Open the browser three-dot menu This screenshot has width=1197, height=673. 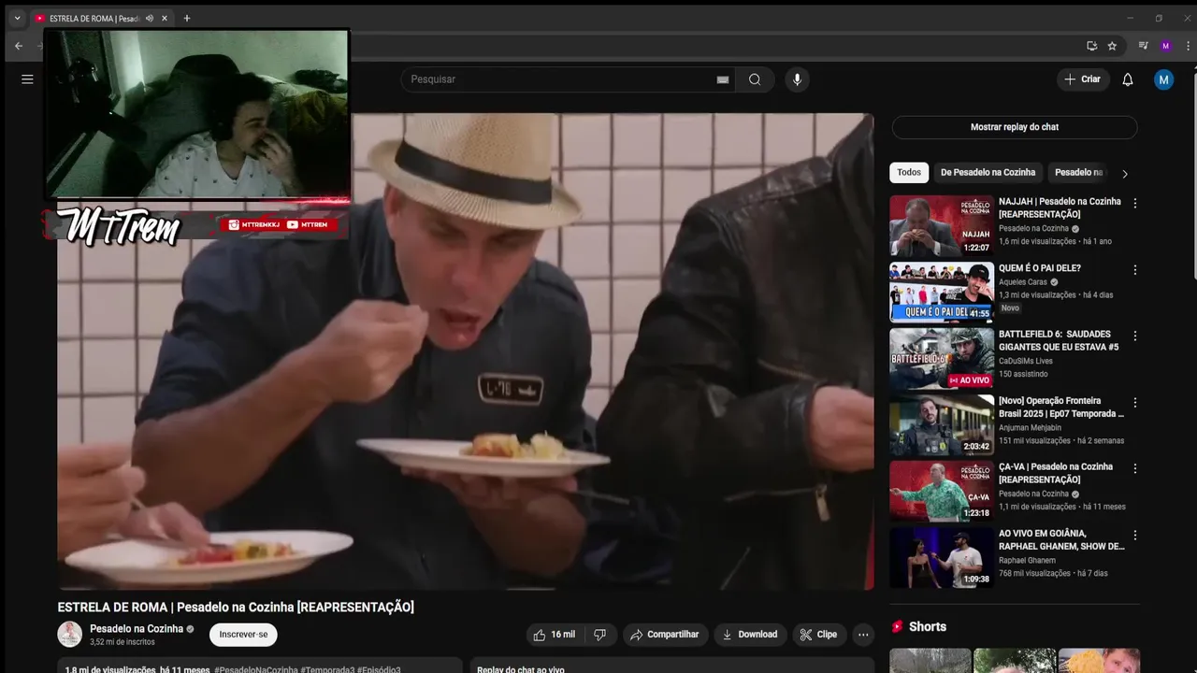pos(1186,46)
